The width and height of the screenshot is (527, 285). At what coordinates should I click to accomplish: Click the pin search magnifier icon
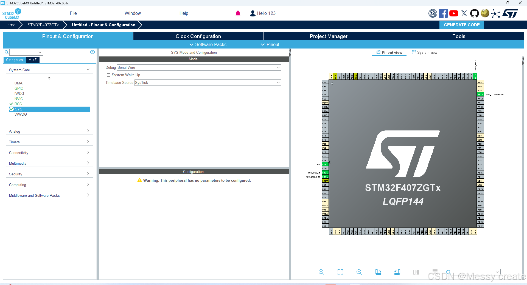coord(448,272)
